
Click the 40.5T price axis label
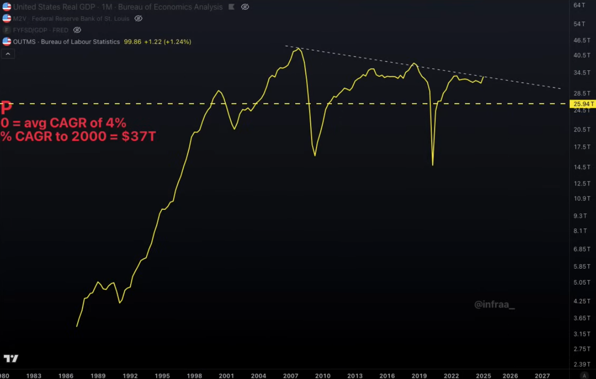581,55
